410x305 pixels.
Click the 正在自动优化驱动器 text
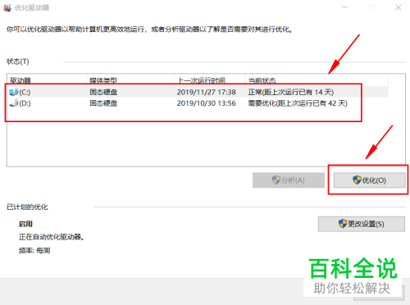pos(52,237)
